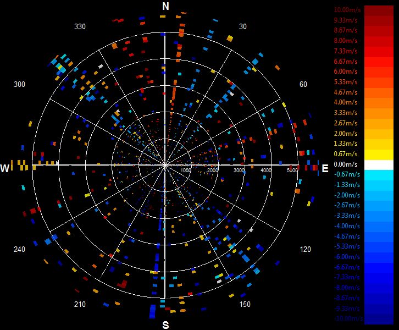Click the W compass label
Image resolution: width=399 pixels, height=330 pixels.
pyautogui.click(x=5, y=168)
